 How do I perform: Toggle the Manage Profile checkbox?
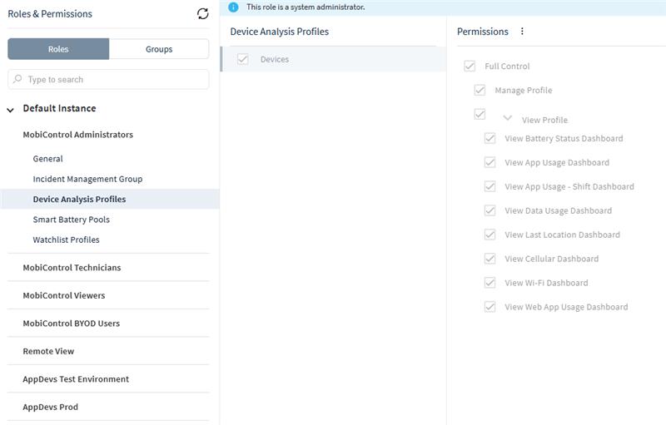[480, 90]
